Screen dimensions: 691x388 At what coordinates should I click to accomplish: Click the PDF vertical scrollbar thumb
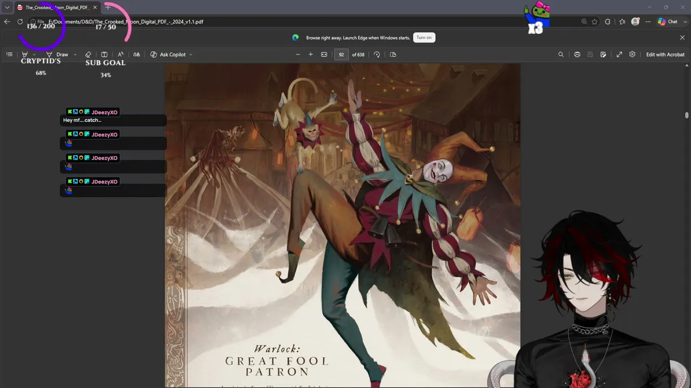(x=687, y=115)
